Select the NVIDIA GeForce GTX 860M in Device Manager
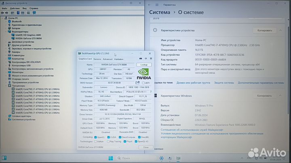Screen dimensions: 291x163 pos(28,38)
